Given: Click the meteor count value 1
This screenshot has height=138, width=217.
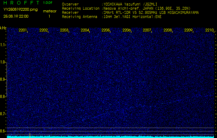Looking at the screenshot, I should click(x=49, y=16).
